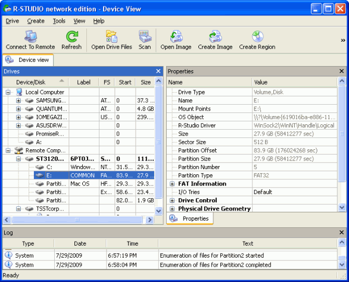Expand the FAT Information property group

(x=172, y=184)
